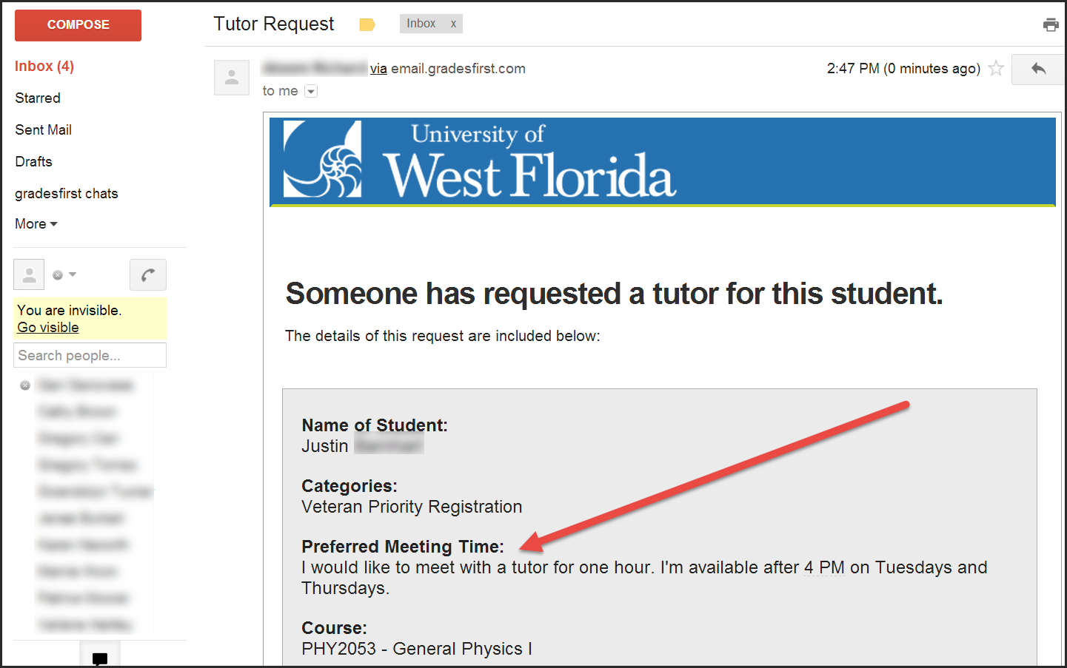Click inside the Search people field

pyautogui.click(x=90, y=355)
